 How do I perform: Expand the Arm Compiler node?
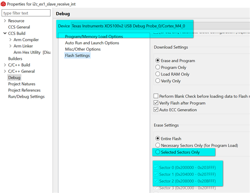(10, 40)
